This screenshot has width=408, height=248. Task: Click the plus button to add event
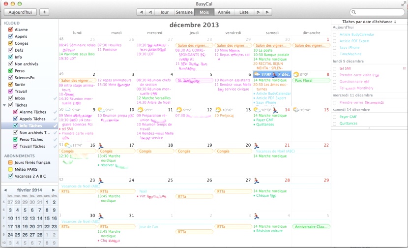44,12
